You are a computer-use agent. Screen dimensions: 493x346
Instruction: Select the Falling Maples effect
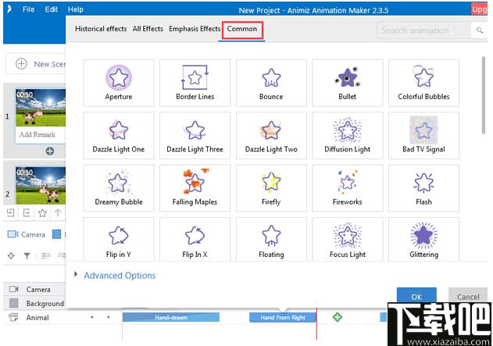click(x=195, y=188)
